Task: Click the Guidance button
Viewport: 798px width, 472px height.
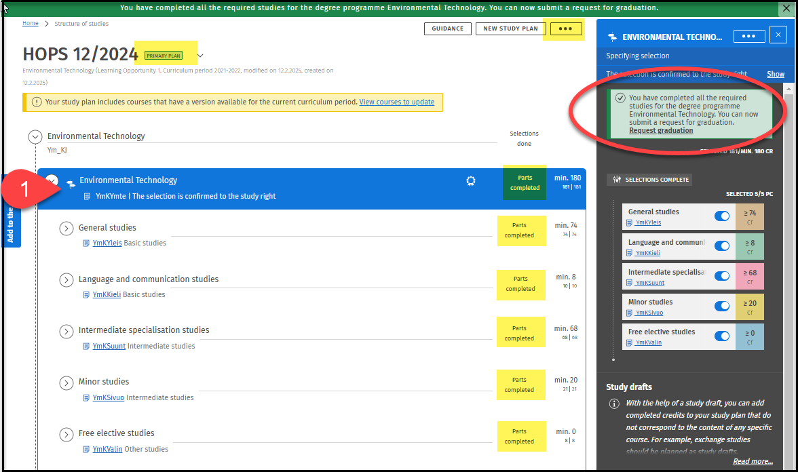Action: click(447, 28)
